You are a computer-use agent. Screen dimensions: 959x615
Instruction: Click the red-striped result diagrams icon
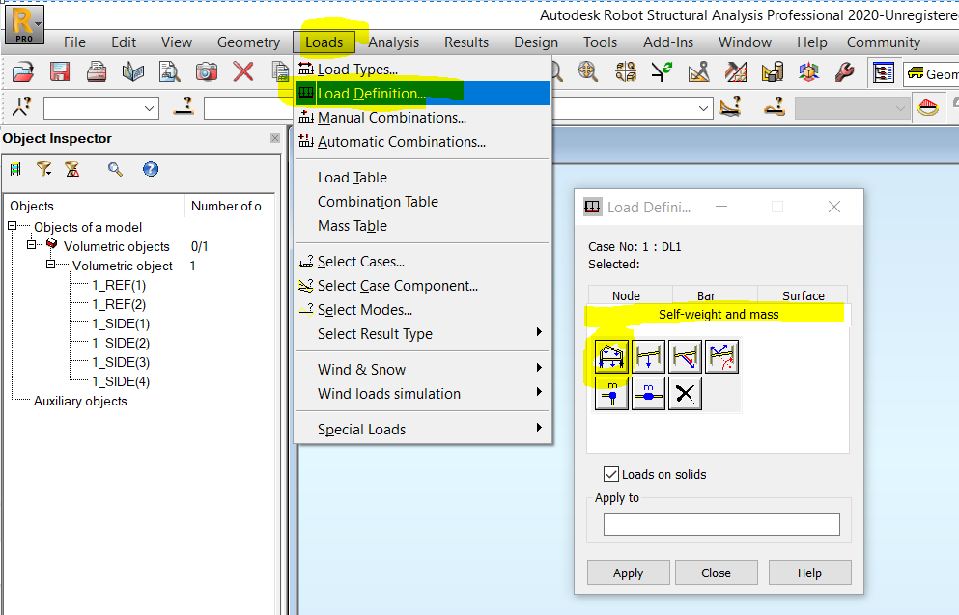[928, 108]
